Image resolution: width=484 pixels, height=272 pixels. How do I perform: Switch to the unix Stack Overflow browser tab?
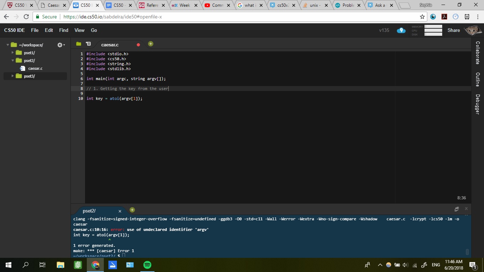coord(315,5)
